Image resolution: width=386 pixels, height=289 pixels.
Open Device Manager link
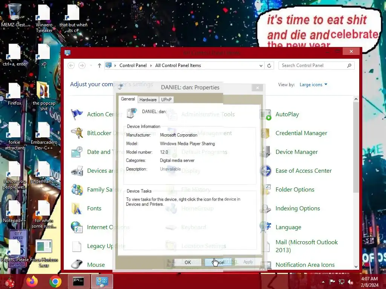tap(296, 152)
